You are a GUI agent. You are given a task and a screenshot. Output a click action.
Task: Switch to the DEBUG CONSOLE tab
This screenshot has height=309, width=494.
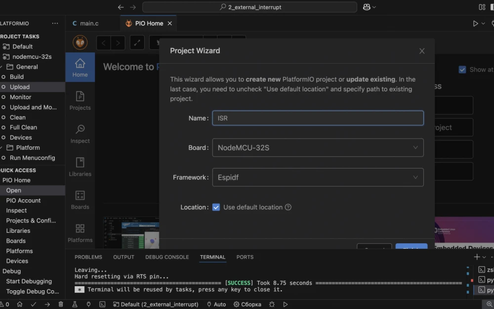coord(166,257)
